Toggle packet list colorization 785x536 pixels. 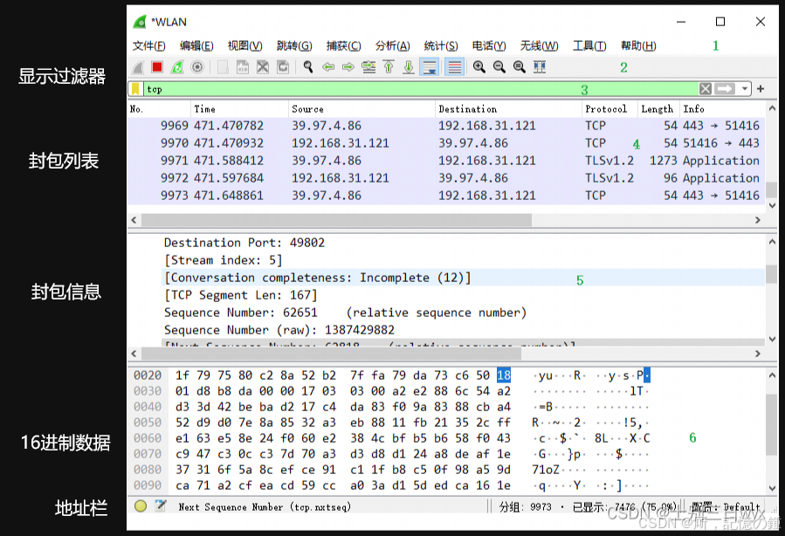click(455, 67)
